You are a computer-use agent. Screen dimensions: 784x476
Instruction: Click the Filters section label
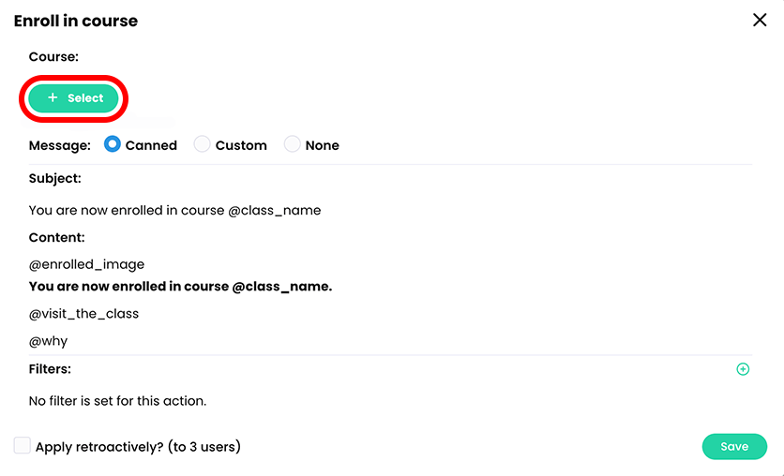(50, 369)
